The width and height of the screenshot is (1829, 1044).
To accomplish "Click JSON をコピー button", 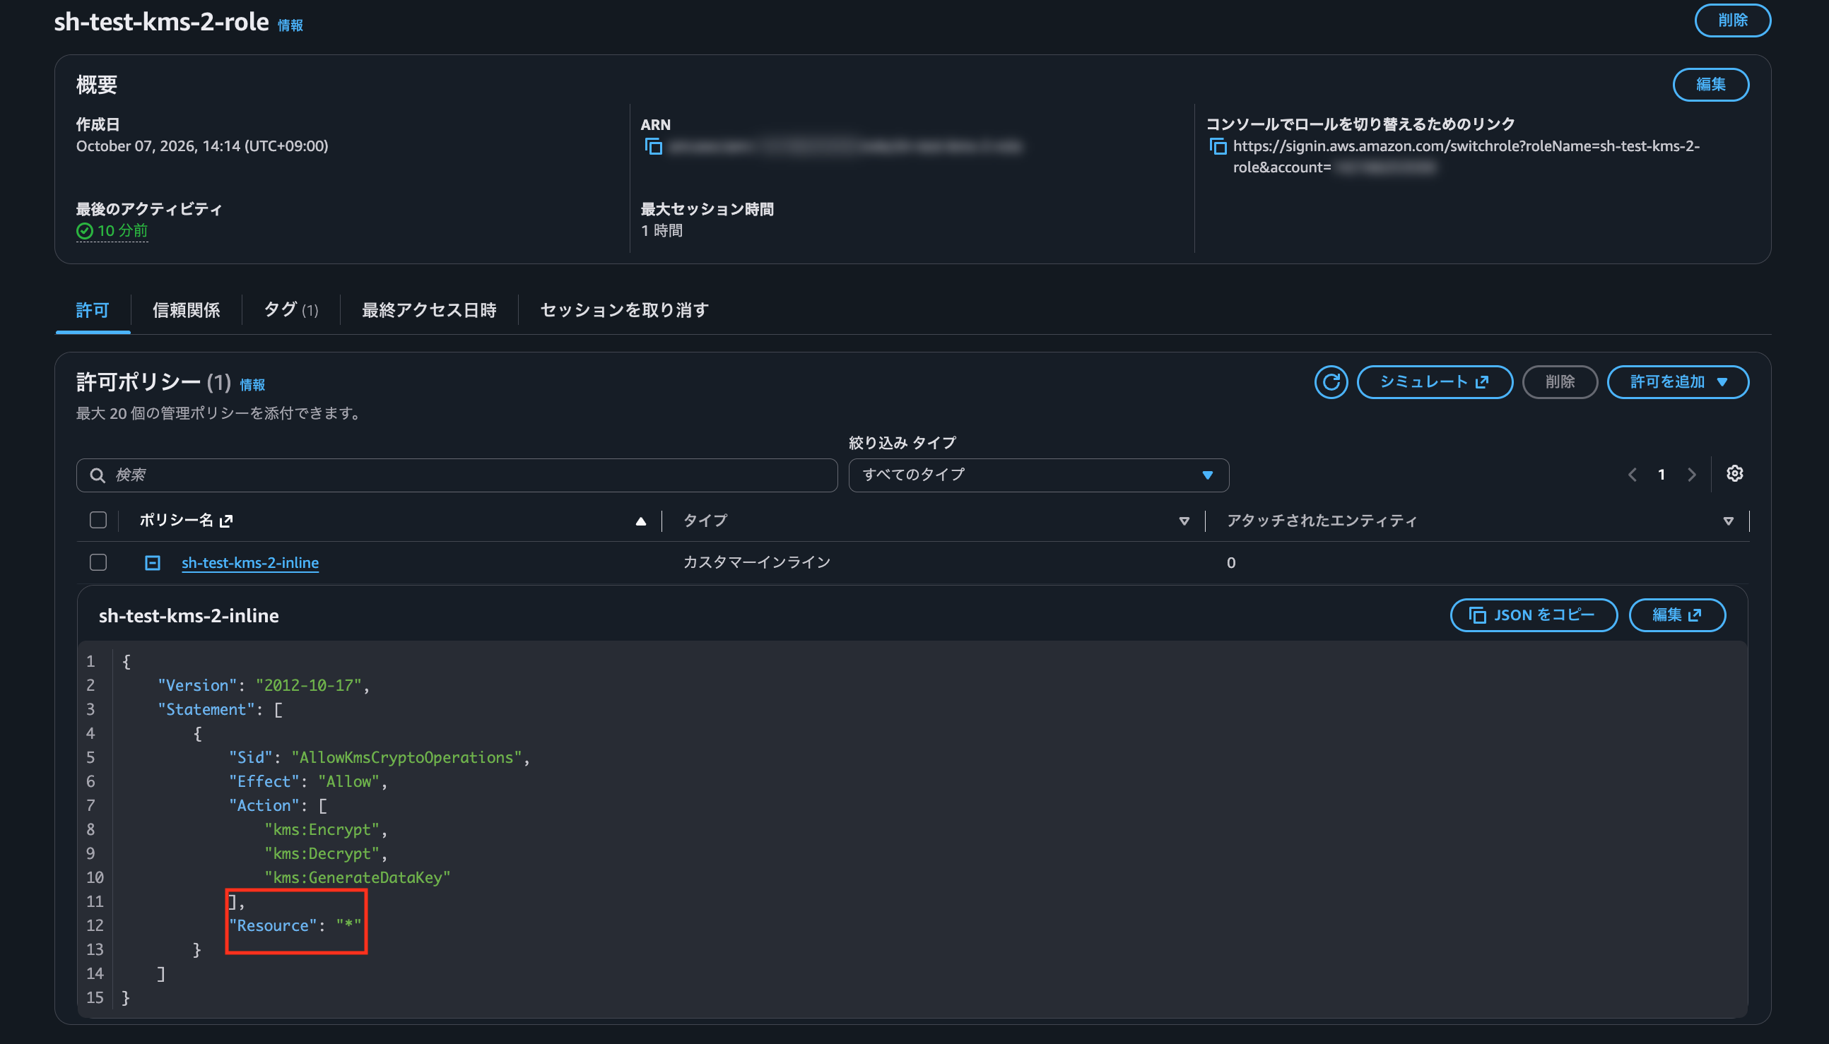I will 1534,615.
